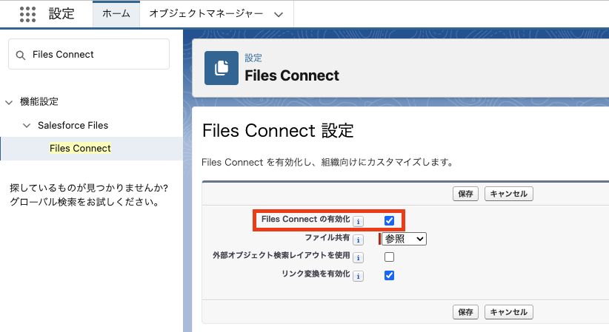This screenshot has width=609, height=332.
Task: Switch to the ホーム tab
Action: point(116,14)
